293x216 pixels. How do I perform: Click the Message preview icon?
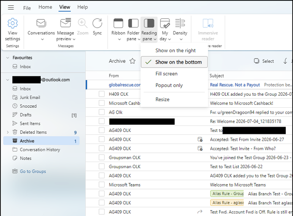(x=65, y=23)
